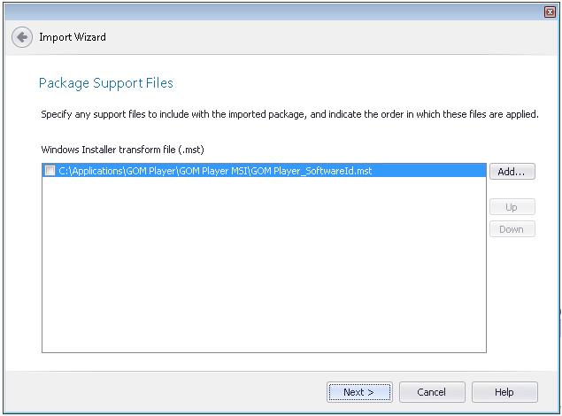Click white space below the Down button

[x=512, y=292]
